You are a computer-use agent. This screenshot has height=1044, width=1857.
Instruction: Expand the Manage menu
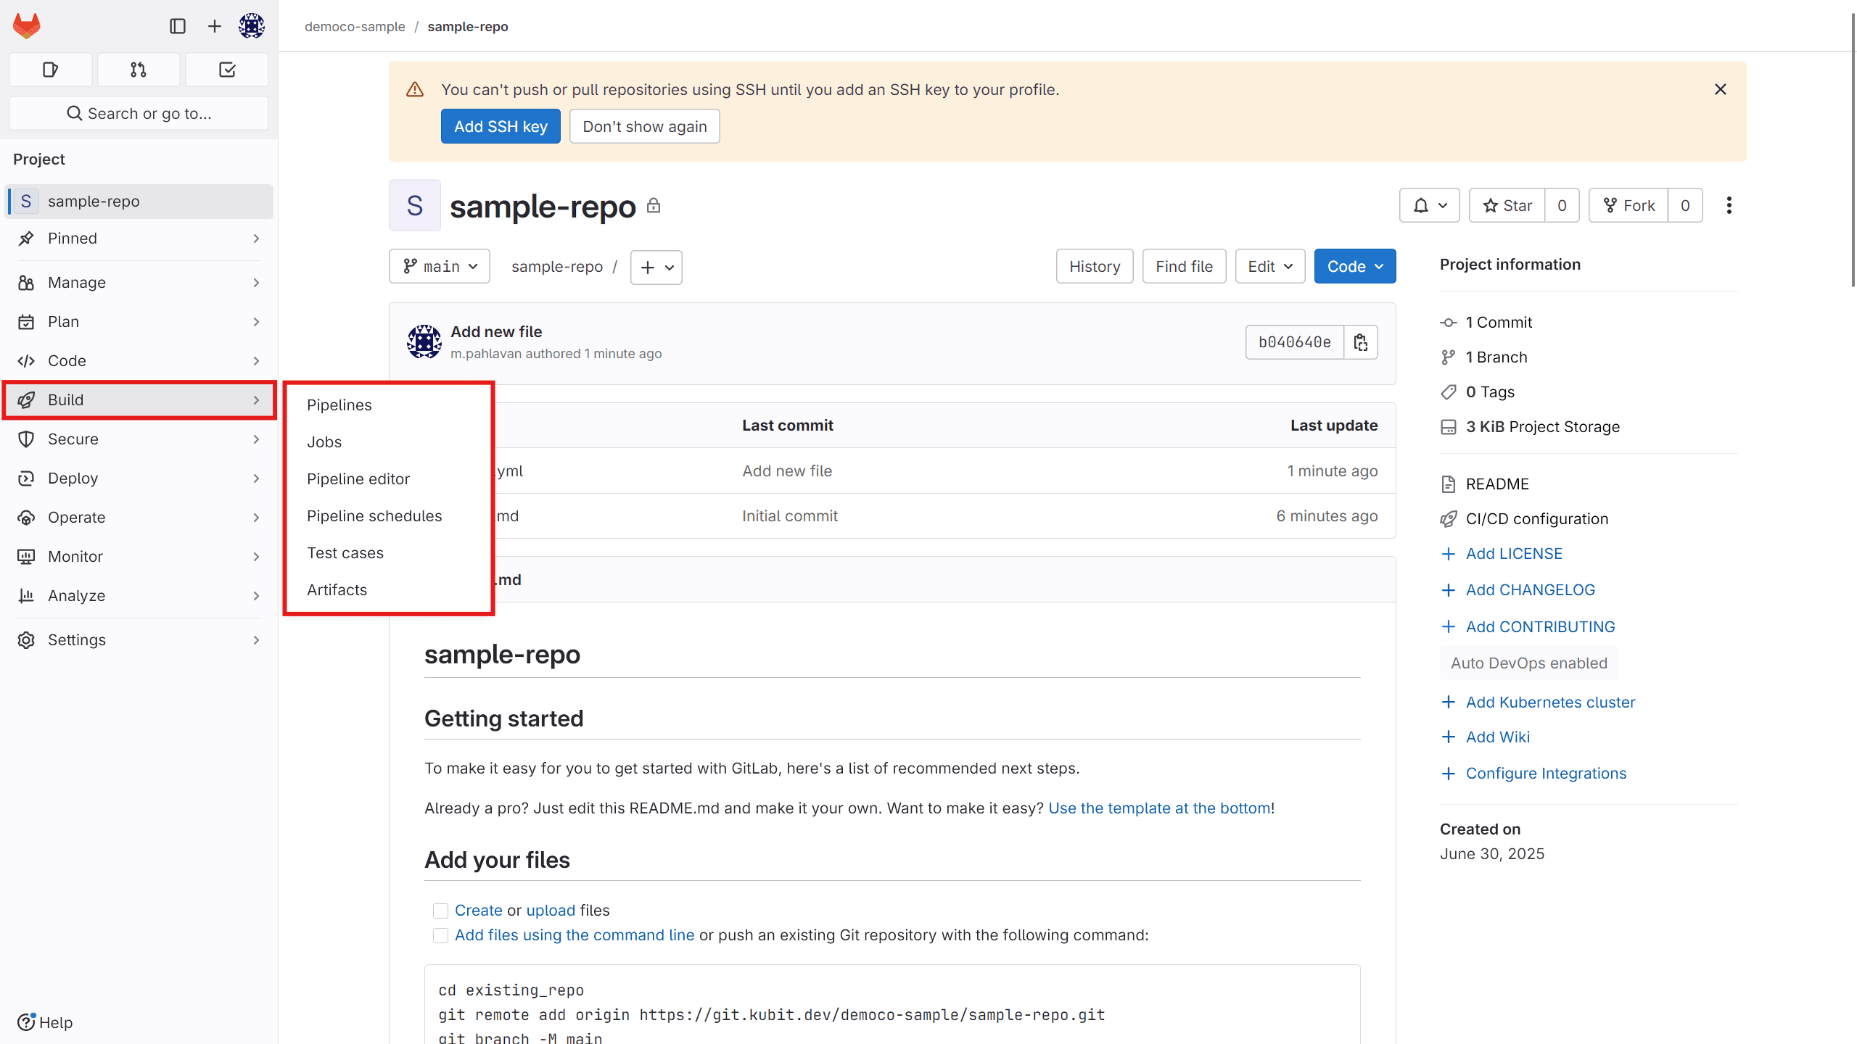[139, 282]
